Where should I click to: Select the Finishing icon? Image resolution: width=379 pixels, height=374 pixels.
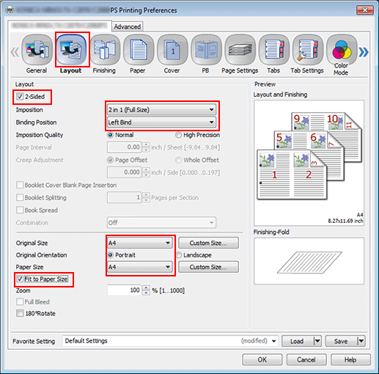coord(105,50)
